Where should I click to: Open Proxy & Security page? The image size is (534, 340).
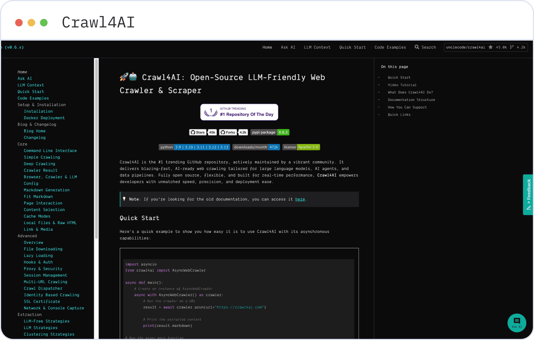(43, 269)
